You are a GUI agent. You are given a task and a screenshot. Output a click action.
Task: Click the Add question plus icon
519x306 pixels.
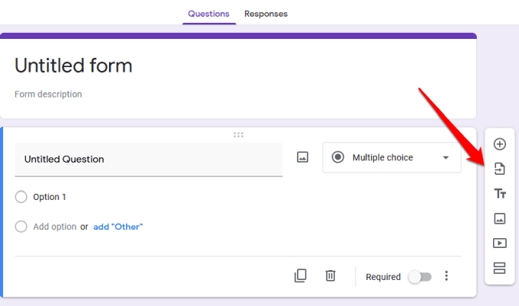pyautogui.click(x=500, y=144)
